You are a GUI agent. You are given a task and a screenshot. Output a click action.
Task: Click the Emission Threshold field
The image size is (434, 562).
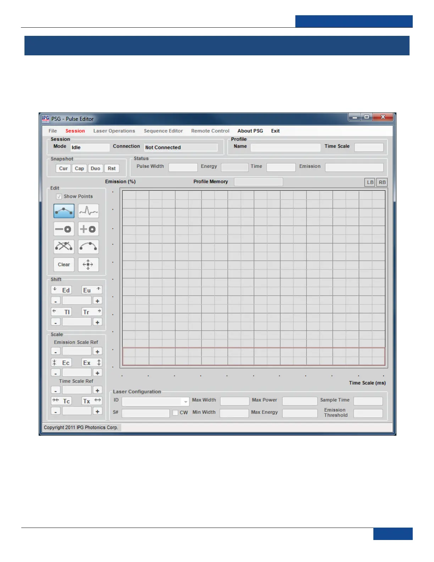[368, 413]
